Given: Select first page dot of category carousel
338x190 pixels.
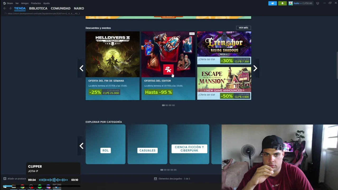Looking at the screenshot, I should pos(162,170).
